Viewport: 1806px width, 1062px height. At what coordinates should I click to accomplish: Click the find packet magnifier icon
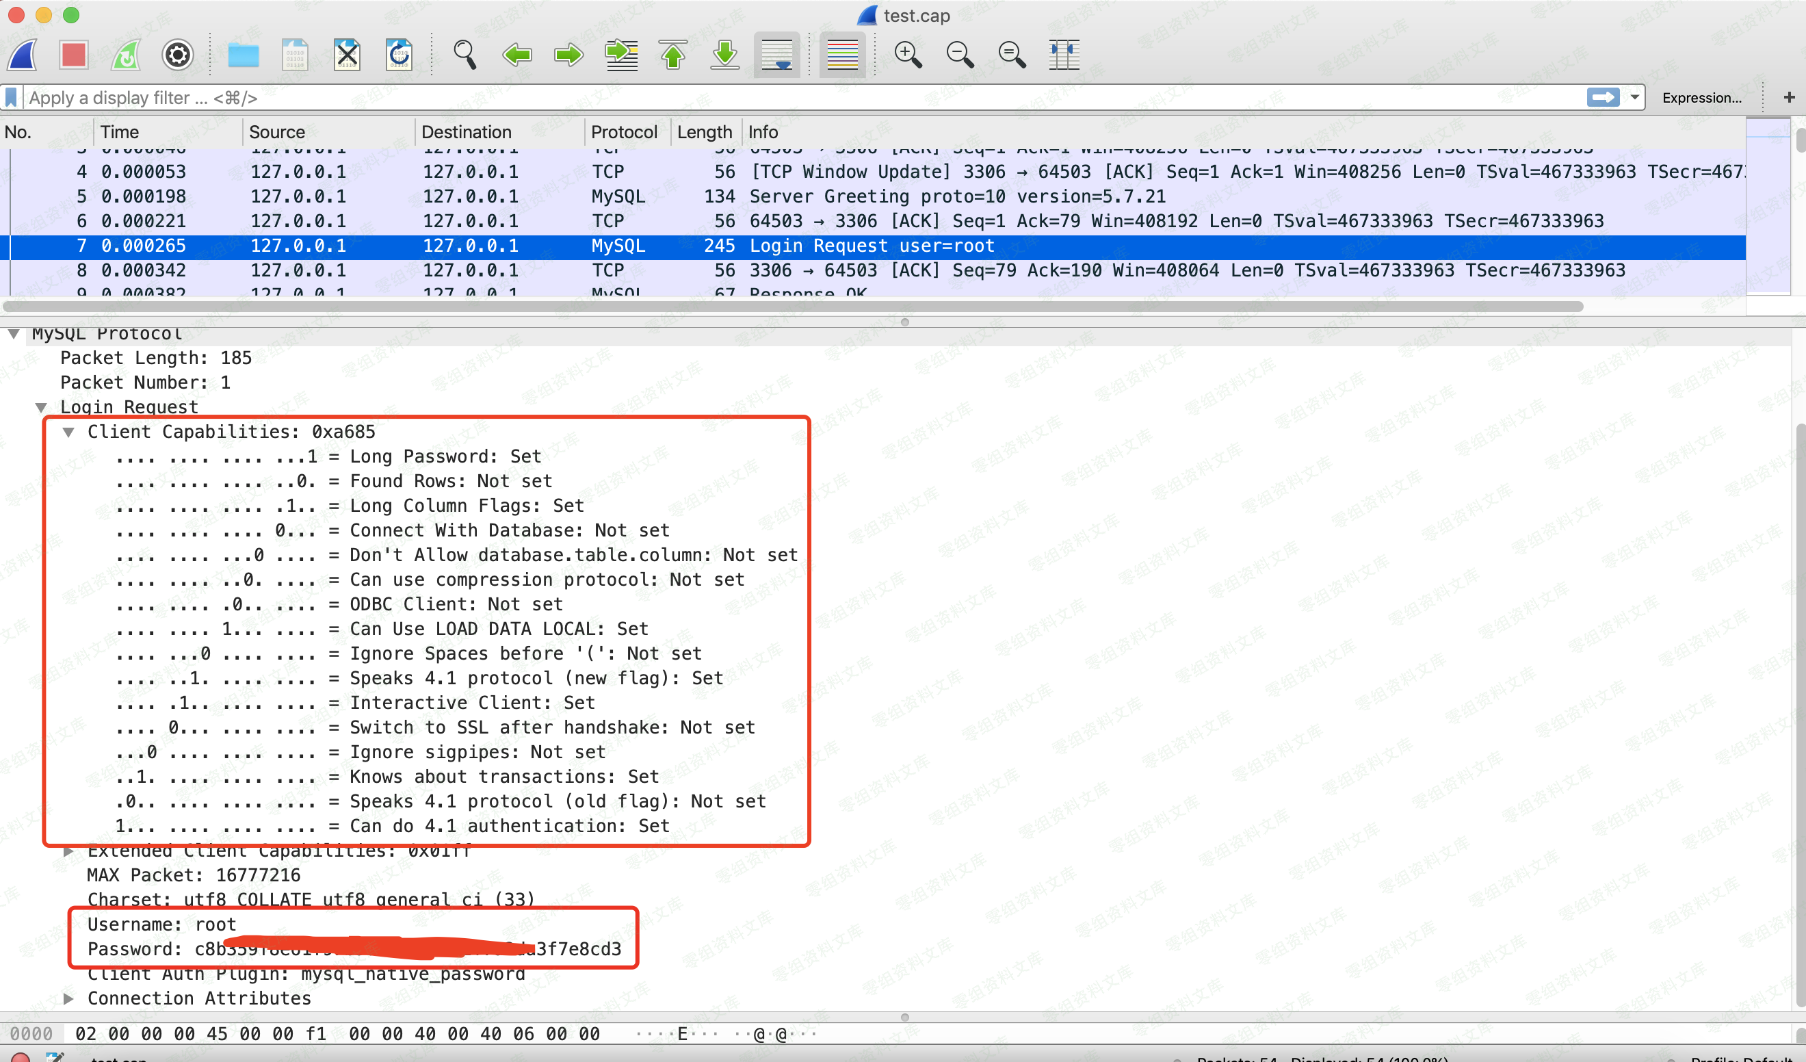[x=464, y=55]
